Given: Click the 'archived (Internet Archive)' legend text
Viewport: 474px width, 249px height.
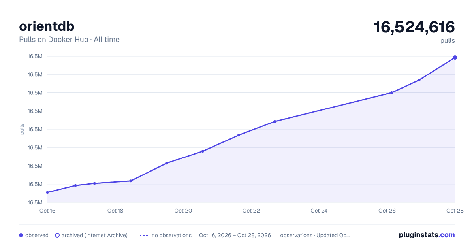Looking at the screenshot, I should [94, 235].
